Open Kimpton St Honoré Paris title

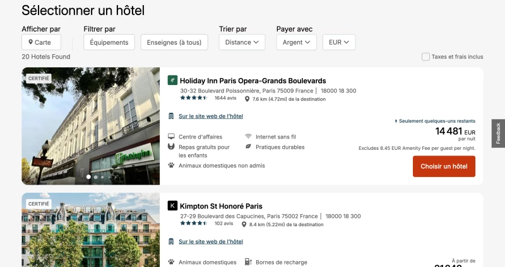tap(221, 206)
